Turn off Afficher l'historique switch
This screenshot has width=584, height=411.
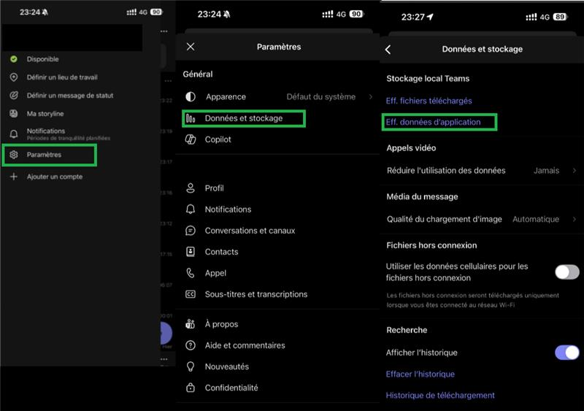567,353
